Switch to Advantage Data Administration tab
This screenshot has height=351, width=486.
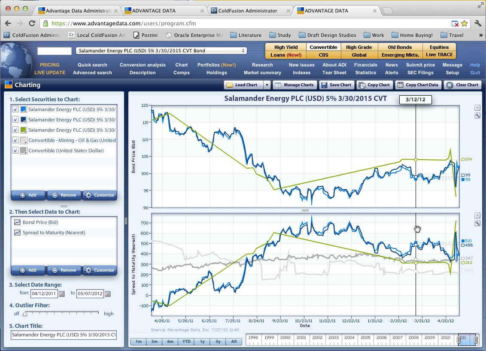coord(77,11)
